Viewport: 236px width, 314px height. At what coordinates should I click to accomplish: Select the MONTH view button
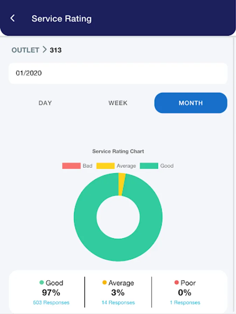[191, 103]
